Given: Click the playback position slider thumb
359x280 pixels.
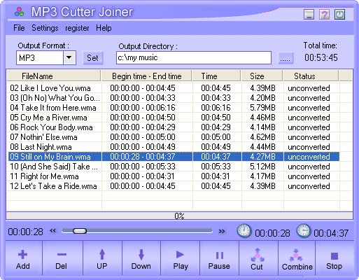Looking at the screenshot, I should 80,231.
